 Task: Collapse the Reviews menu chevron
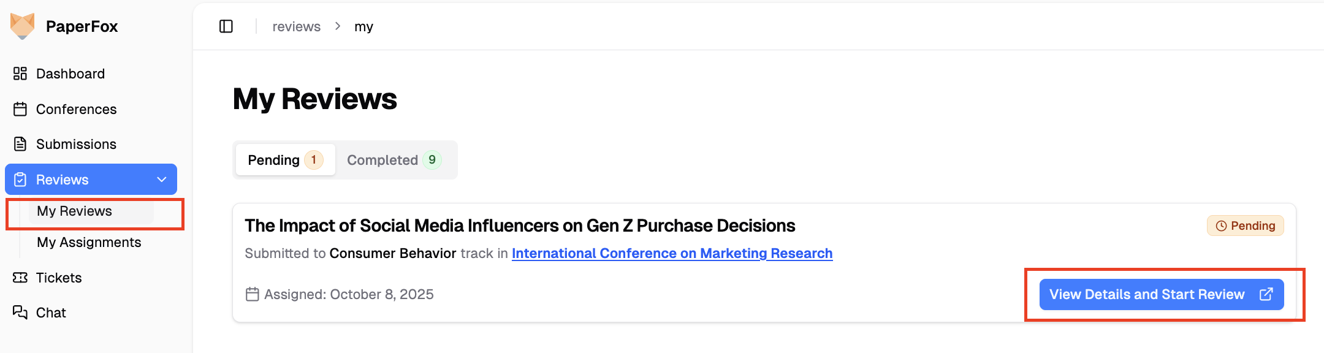tap(162, 180)
